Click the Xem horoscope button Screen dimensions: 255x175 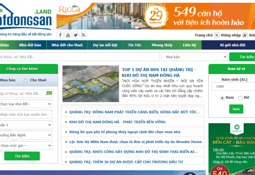pos(236,109)
